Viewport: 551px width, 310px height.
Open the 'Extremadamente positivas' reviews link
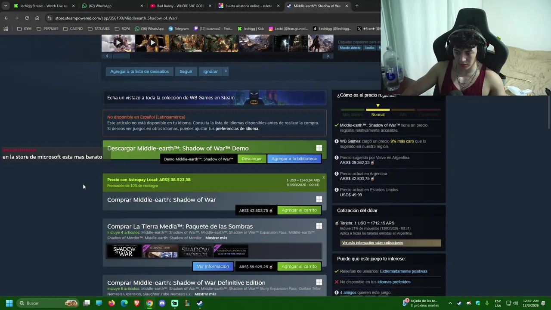coord(403,271)
